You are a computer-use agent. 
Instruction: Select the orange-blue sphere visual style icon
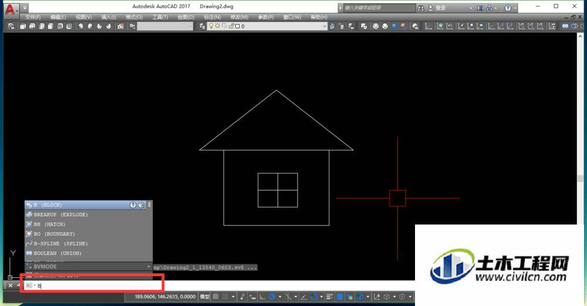click(403, 26)
